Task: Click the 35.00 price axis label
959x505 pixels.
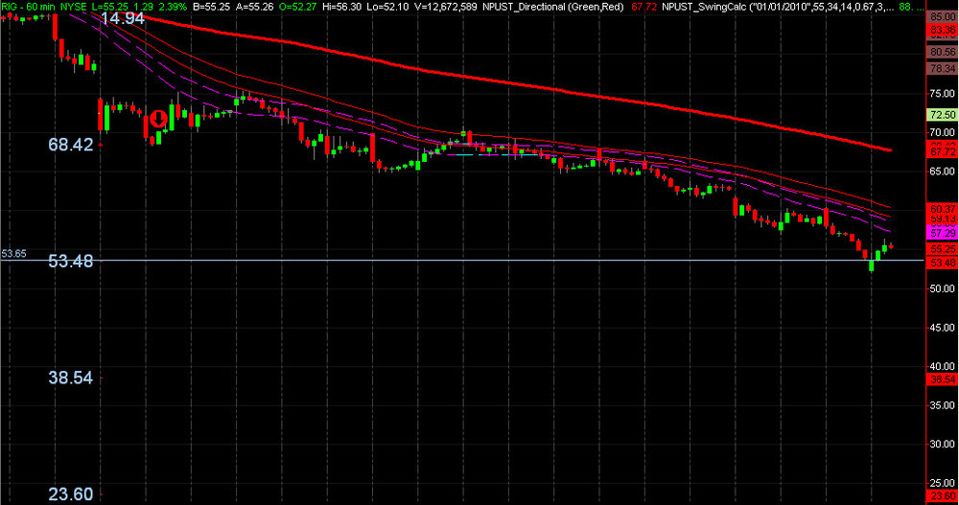Action: pyautogui.click(x=943, y=405)
